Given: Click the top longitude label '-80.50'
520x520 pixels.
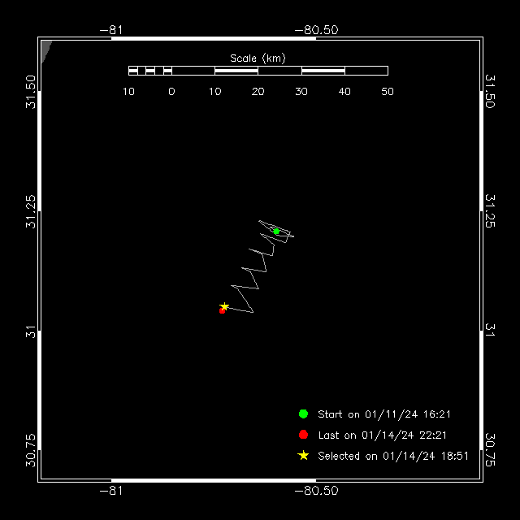Looking at the screenshot, I should 316,30.
